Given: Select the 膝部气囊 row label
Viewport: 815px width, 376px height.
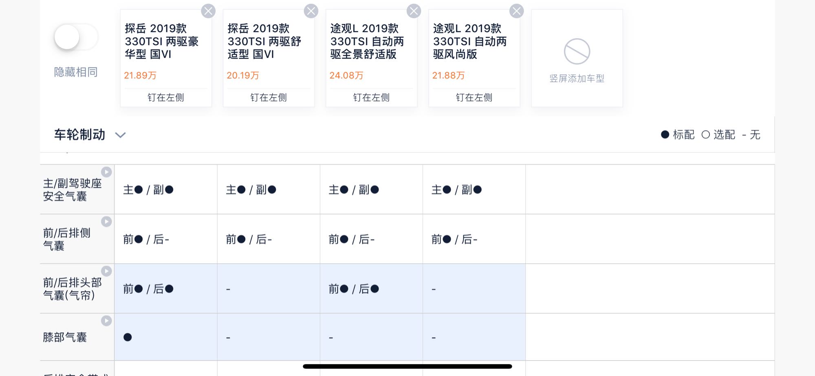Looking at the screenshot, I should [x=65, y=337].
